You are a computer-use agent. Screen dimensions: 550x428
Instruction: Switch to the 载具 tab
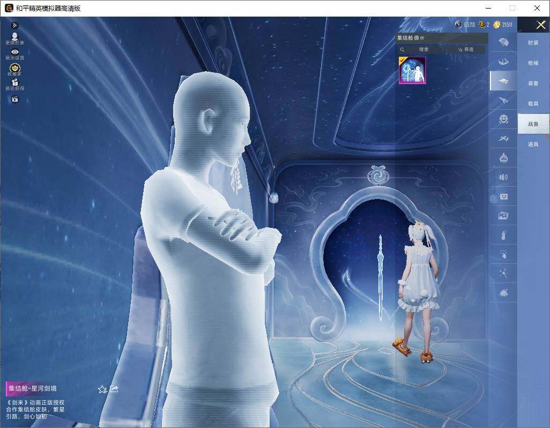(533, 104)
